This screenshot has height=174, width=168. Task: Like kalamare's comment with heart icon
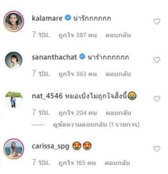point(157,22)
